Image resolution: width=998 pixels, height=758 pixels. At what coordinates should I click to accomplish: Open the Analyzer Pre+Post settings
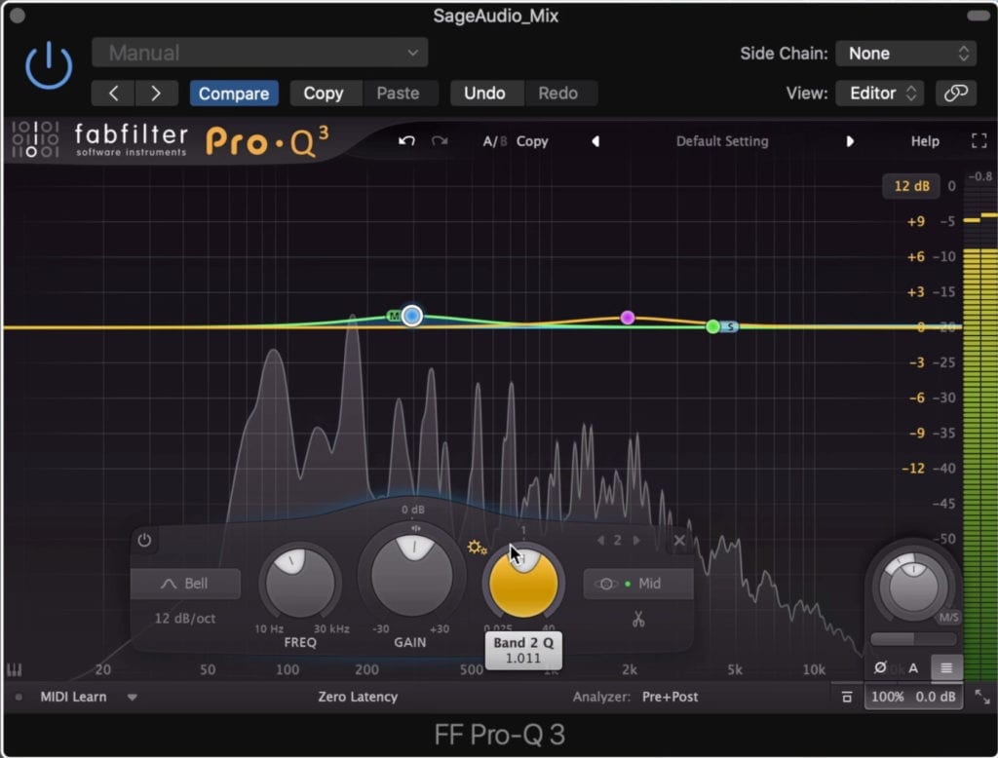[x=670, y=697]
